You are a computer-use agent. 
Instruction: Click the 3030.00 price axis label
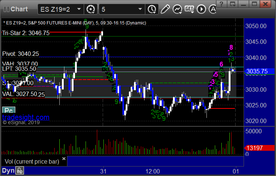pyautogui.click(x=256, y=89)
